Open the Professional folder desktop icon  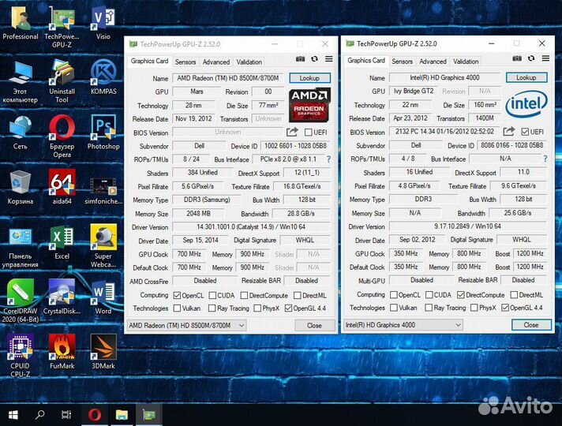[x=21, y=24]
